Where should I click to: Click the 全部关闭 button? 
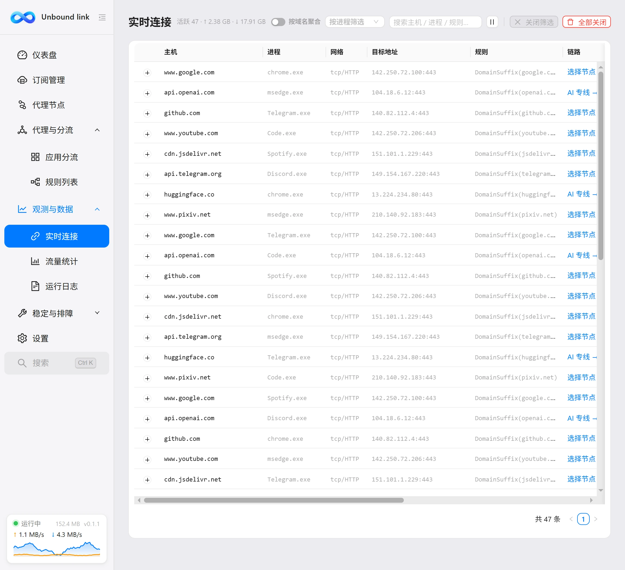tap(587, 22)
